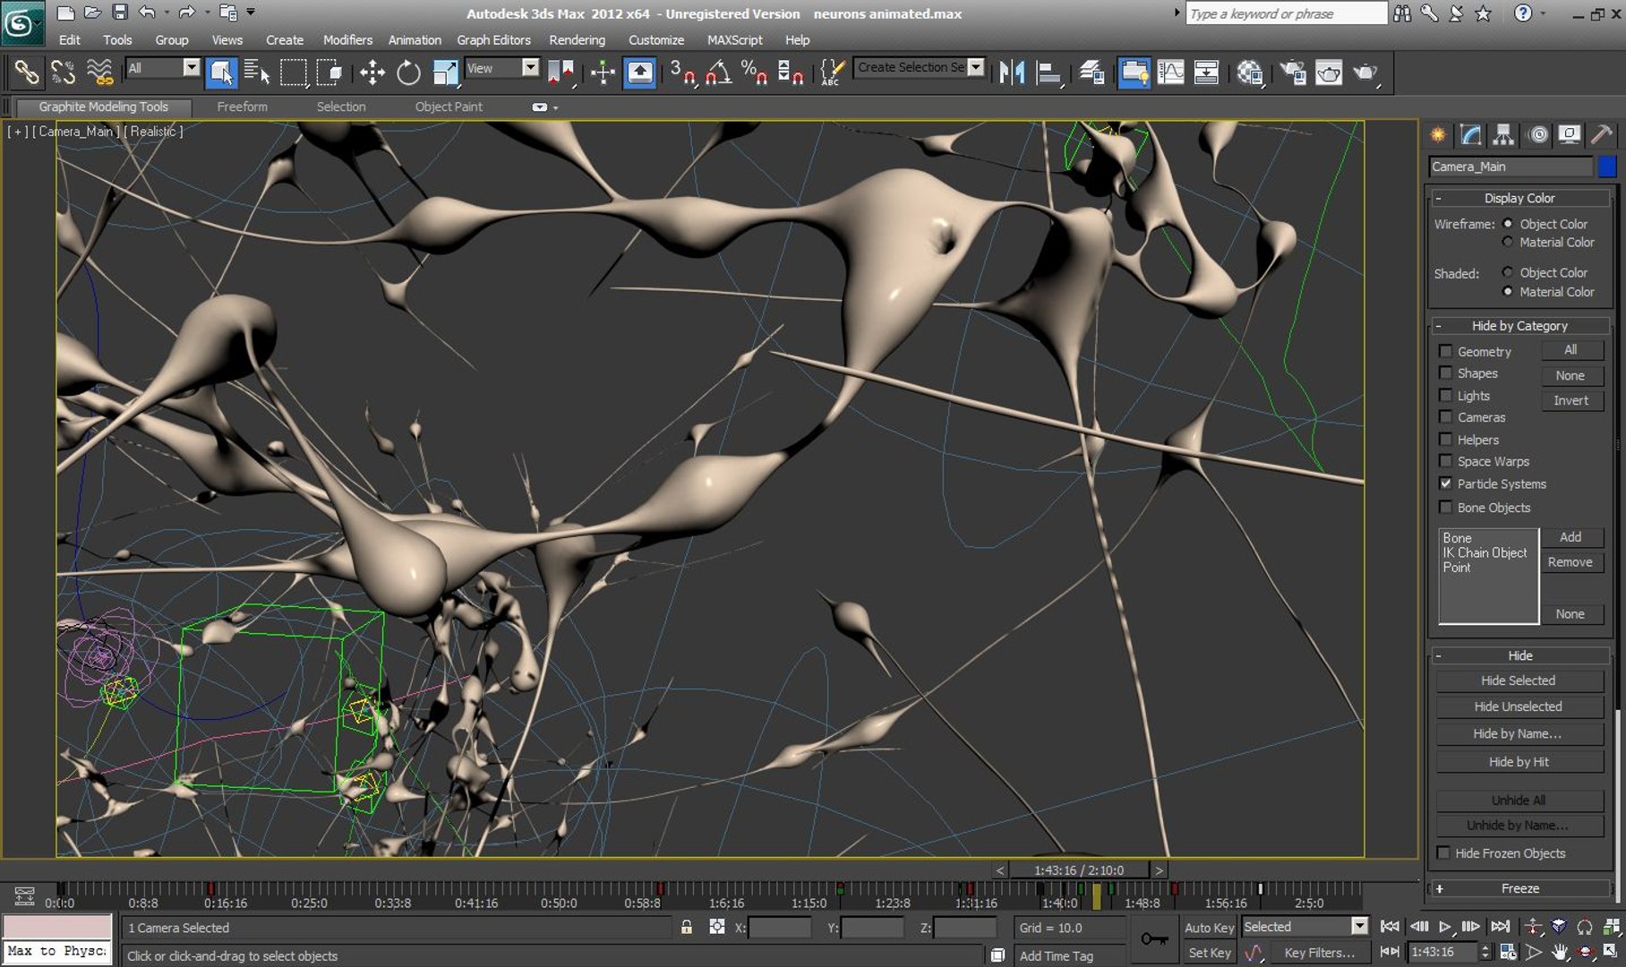The height and width of the screenshot is (967, 1626).
Task: Open Select by Name dialog
Action: 257,72
